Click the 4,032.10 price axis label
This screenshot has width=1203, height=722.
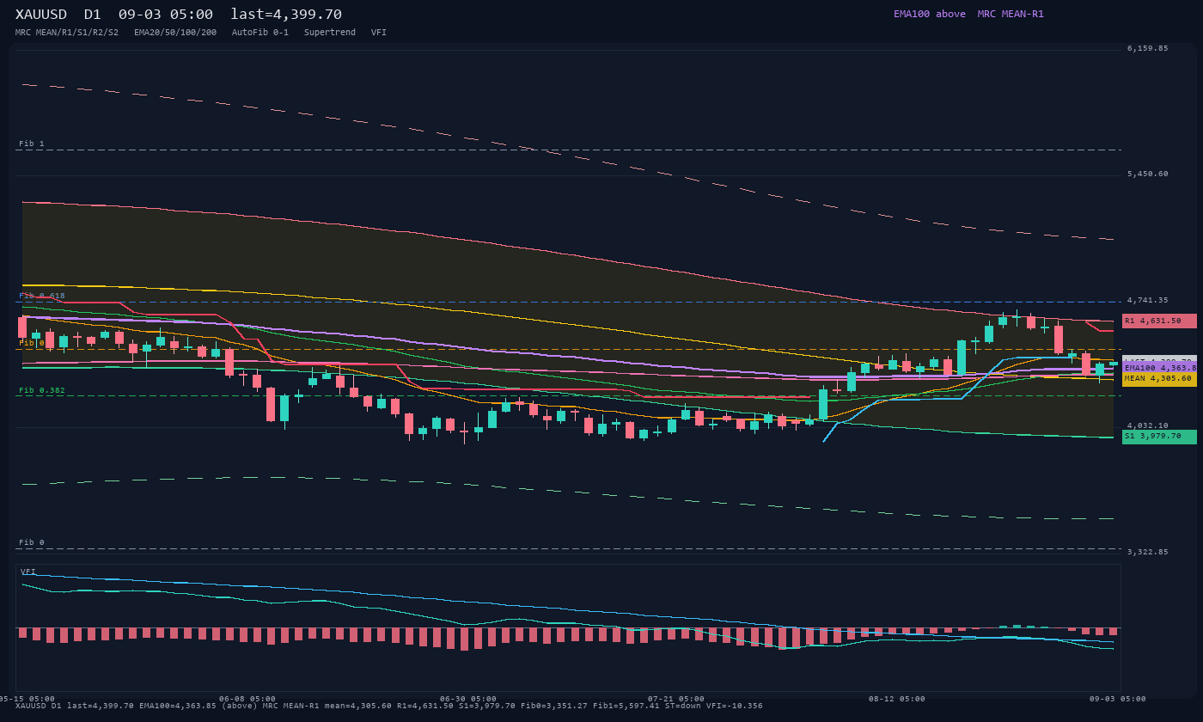[x=1148, y=425]
